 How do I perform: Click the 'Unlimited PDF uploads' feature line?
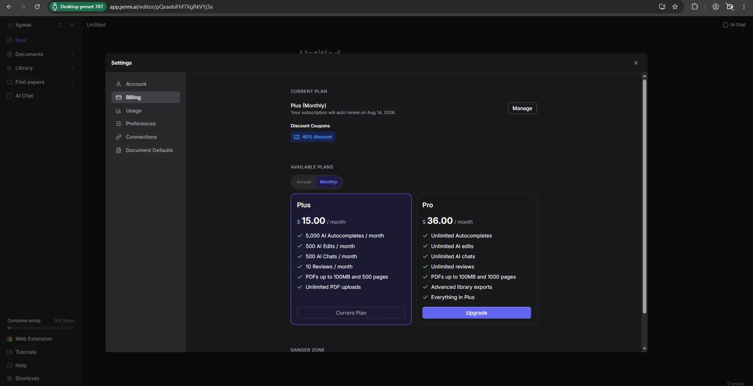(333, 287)
